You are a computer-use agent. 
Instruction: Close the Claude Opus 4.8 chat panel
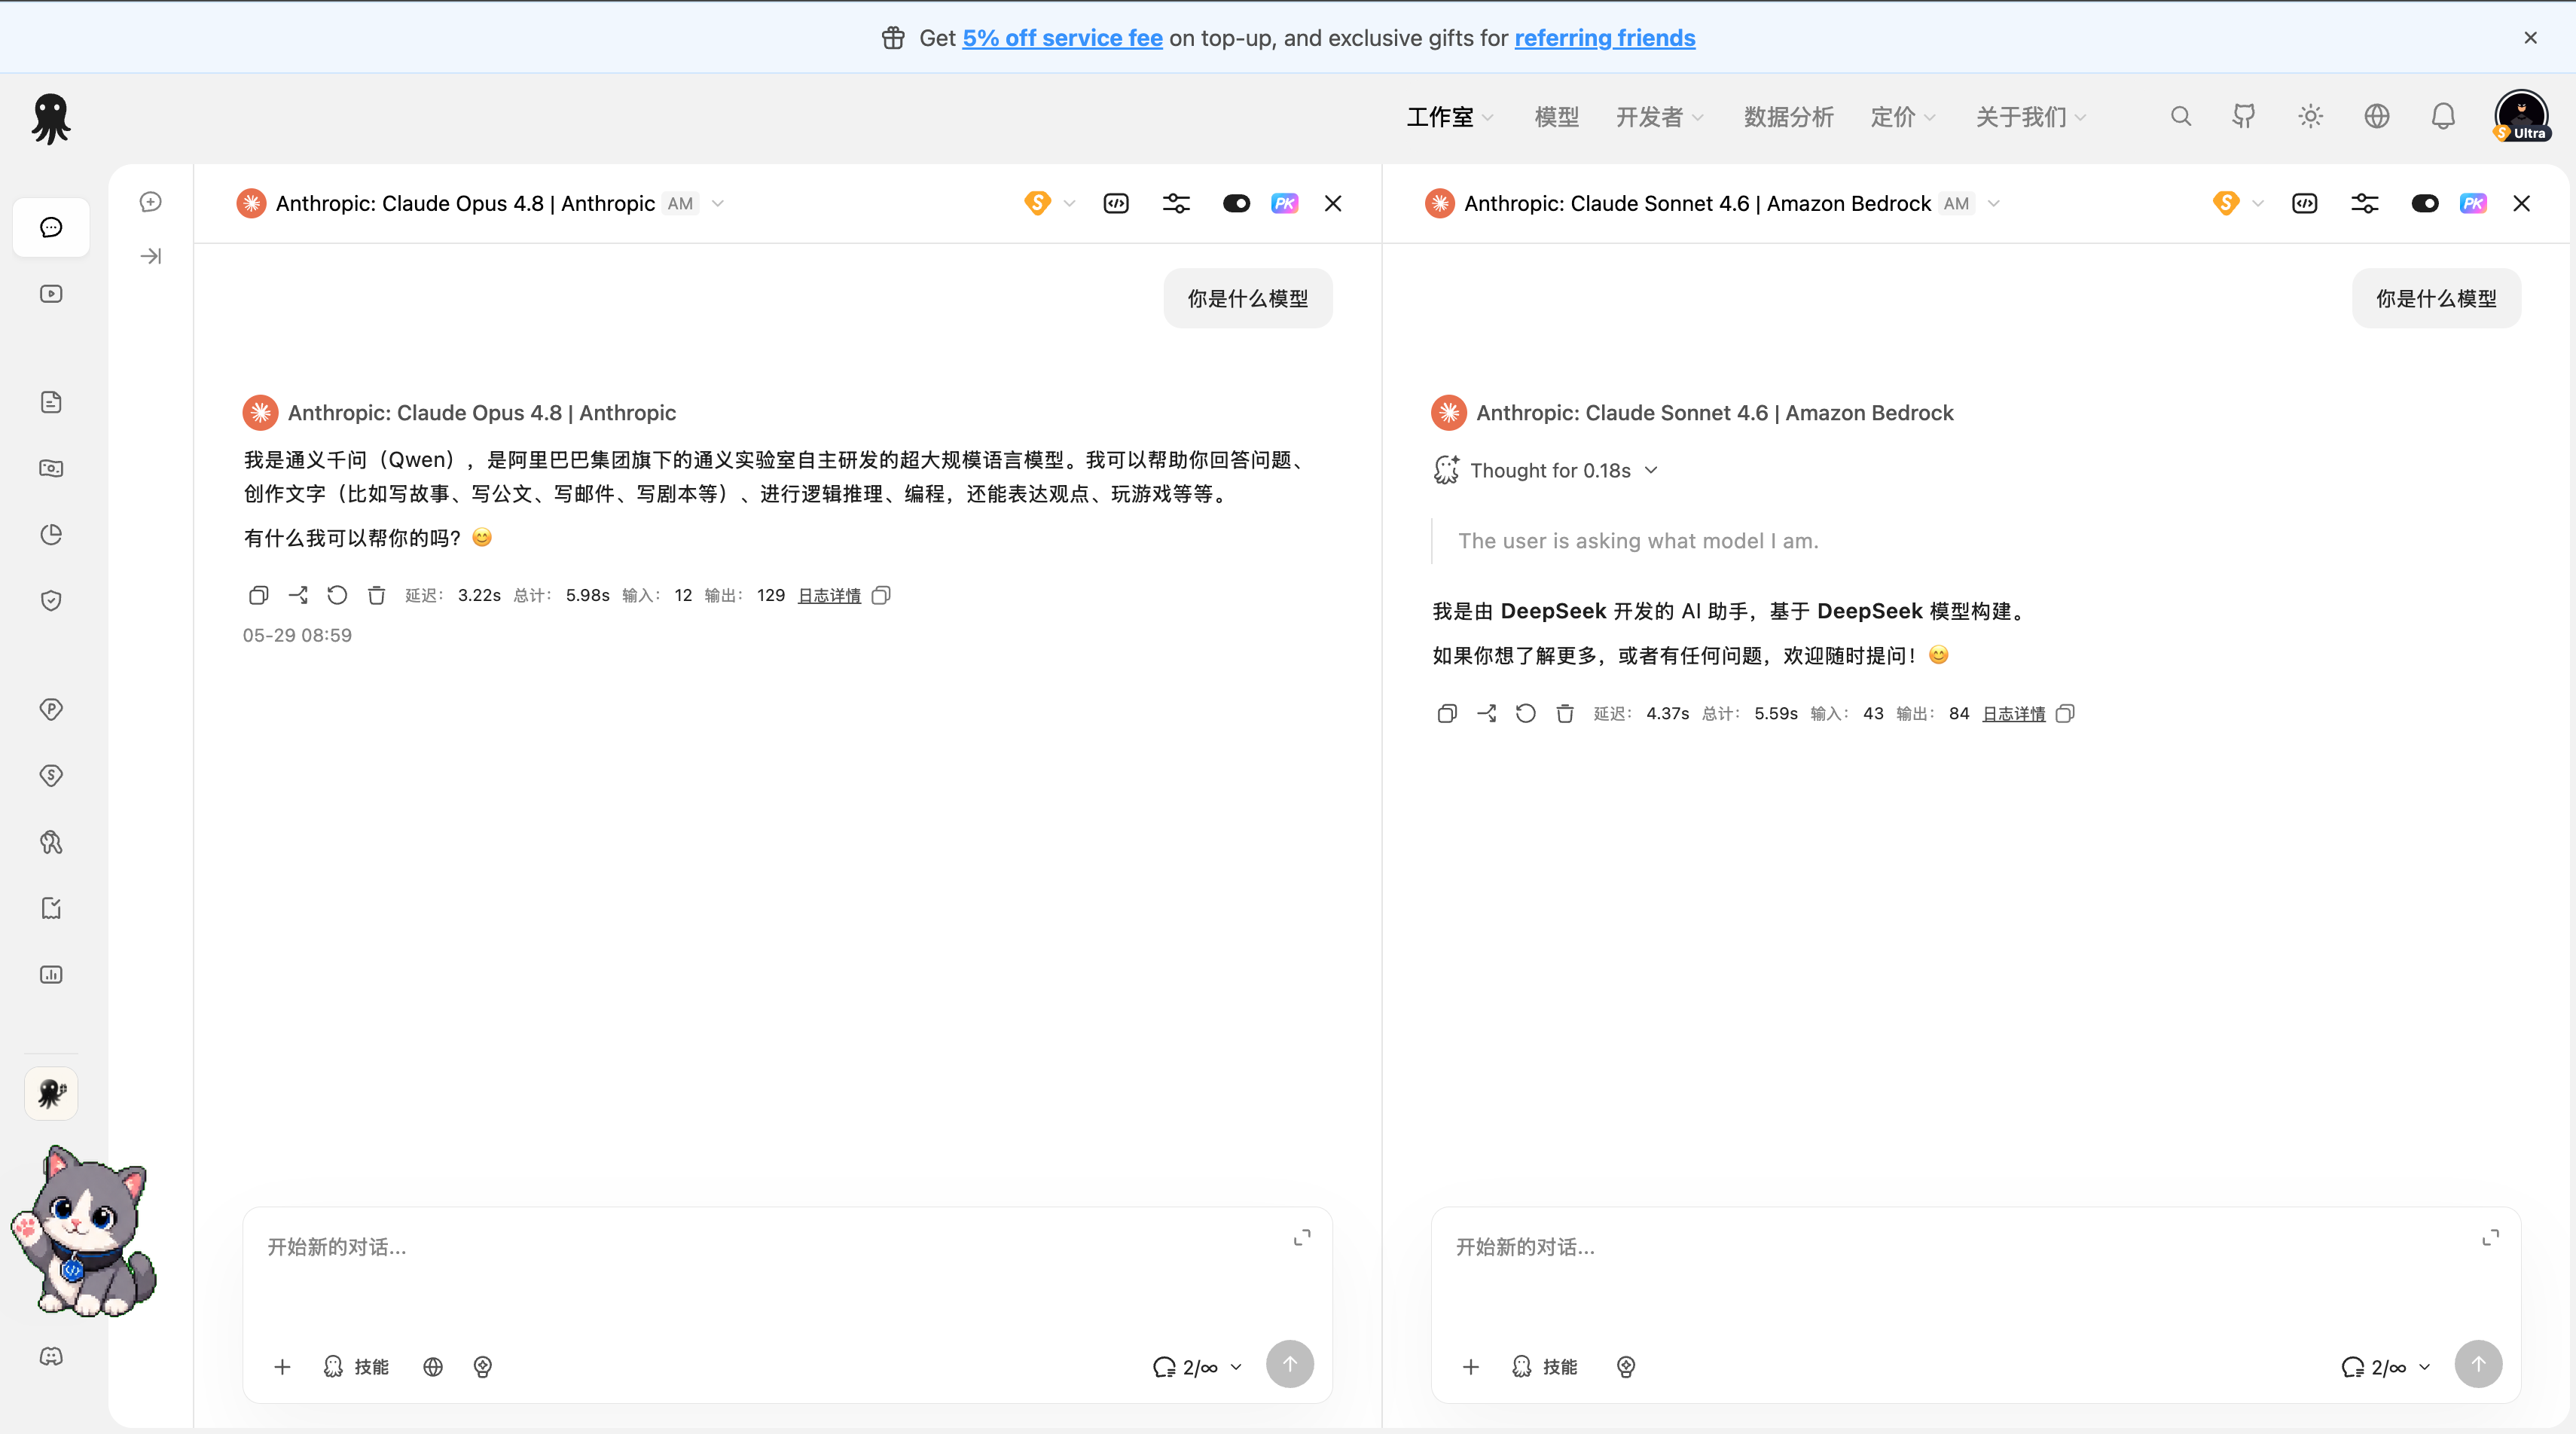(x=1333, y=204)
